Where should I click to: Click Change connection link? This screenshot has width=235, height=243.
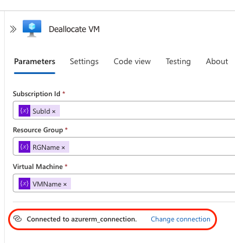tap(180, 219)
